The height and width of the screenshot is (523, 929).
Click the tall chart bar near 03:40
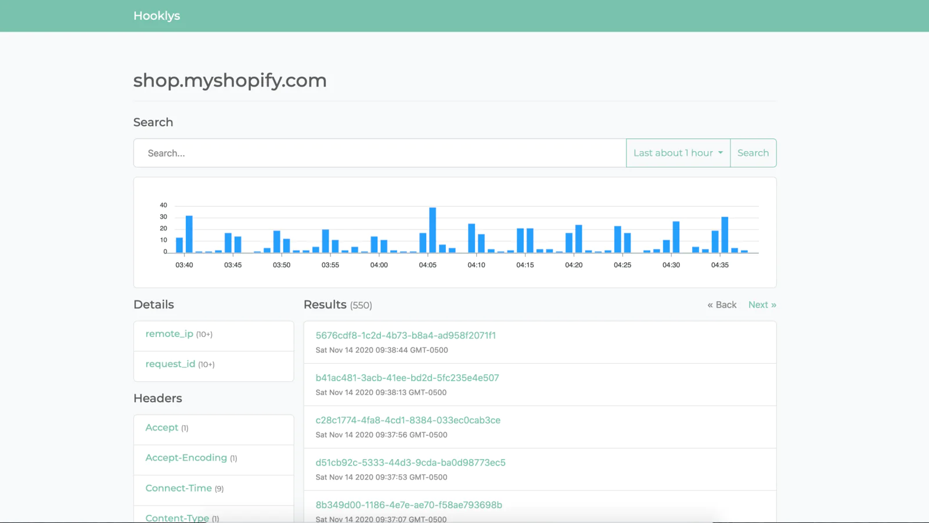coord(189,234)
